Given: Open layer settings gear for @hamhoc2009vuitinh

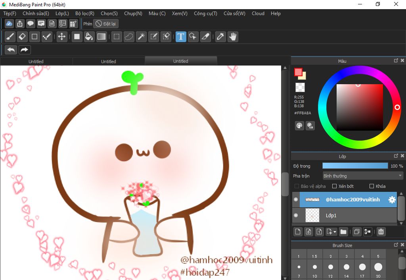Looking at the screenshot, I should click(x=392, y=200).
